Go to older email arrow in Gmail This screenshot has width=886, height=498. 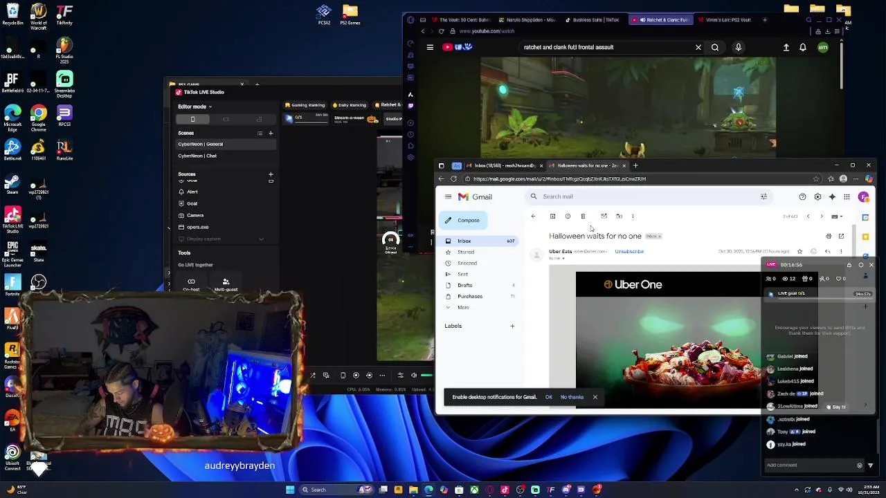coord(822,216)
